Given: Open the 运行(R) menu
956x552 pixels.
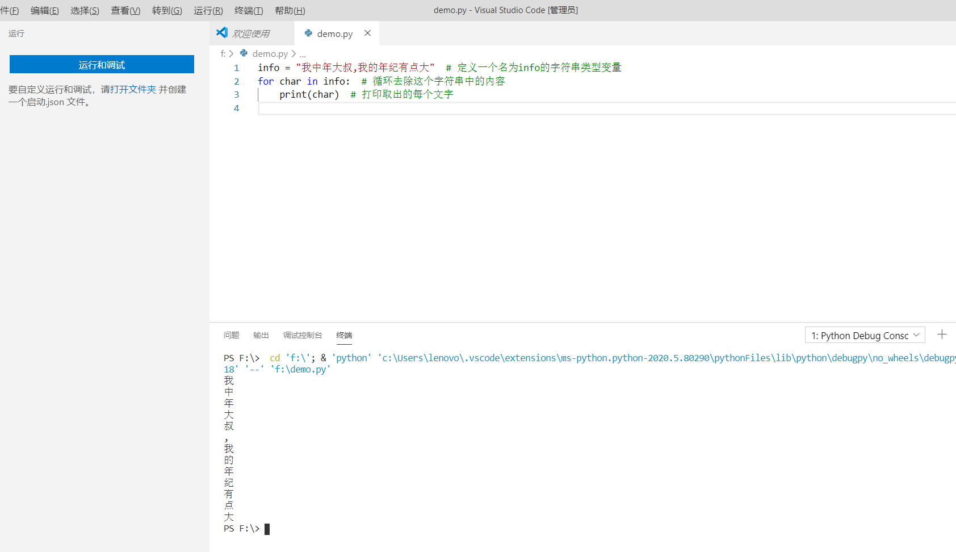Looking at the screenshot, I should click(208, 10).
